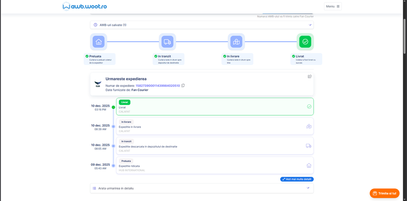Click the awb.woot.ro logo
The width and height of the screenshot is (407, 201).
point(85,6)
